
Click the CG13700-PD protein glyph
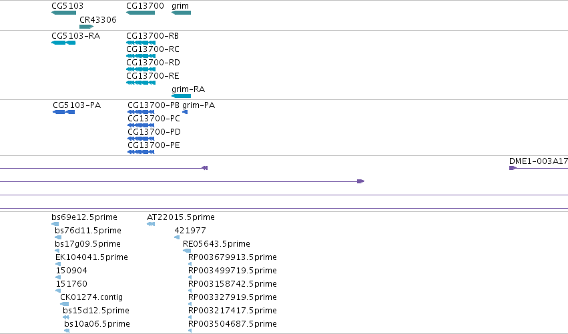coord(141,139)
